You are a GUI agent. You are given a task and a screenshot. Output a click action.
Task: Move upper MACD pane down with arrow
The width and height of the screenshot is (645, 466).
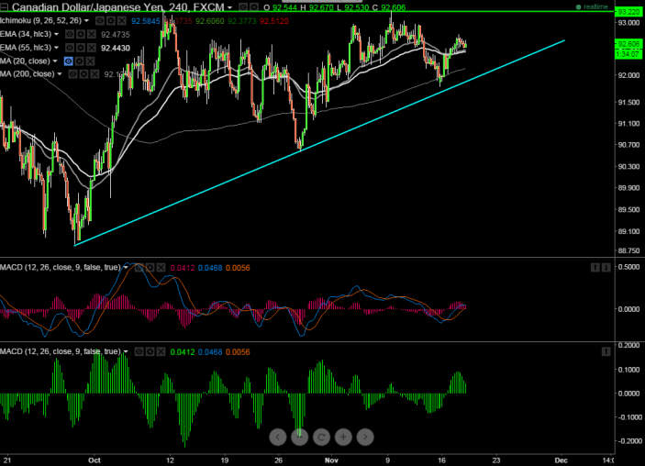point(606,268)
